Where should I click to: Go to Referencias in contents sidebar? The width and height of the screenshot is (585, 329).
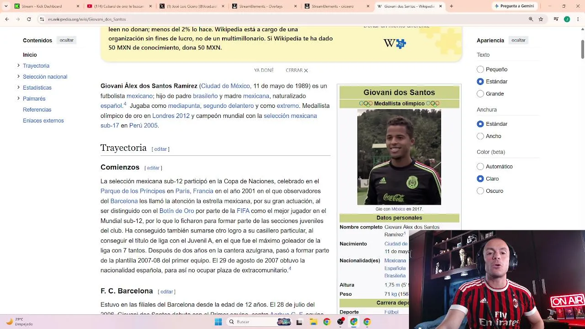click(37, 110)
